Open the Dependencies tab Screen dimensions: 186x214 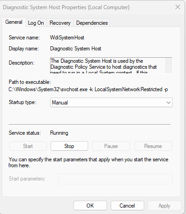[92, 23]
